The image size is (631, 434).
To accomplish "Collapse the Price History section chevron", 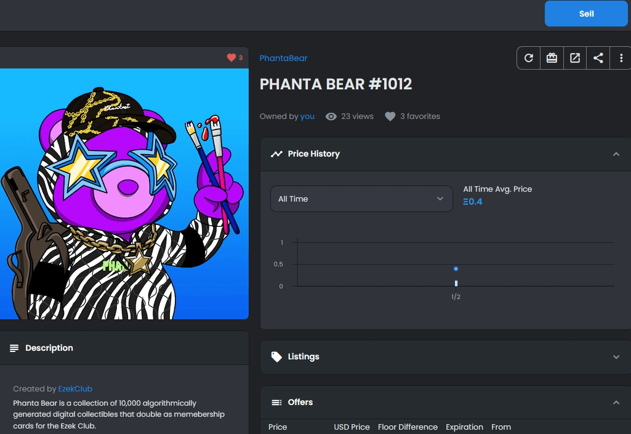I will tap(616, 154).
